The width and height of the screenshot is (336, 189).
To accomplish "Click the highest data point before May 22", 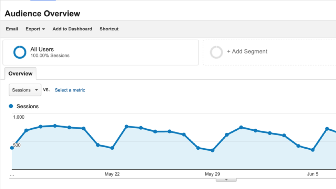I will click(x=55, y=126).
